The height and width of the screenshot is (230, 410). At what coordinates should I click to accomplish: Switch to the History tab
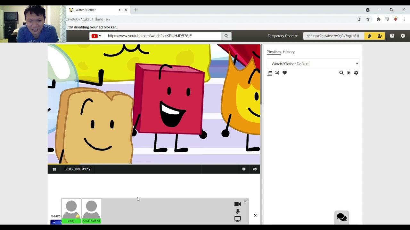point(289,52)
